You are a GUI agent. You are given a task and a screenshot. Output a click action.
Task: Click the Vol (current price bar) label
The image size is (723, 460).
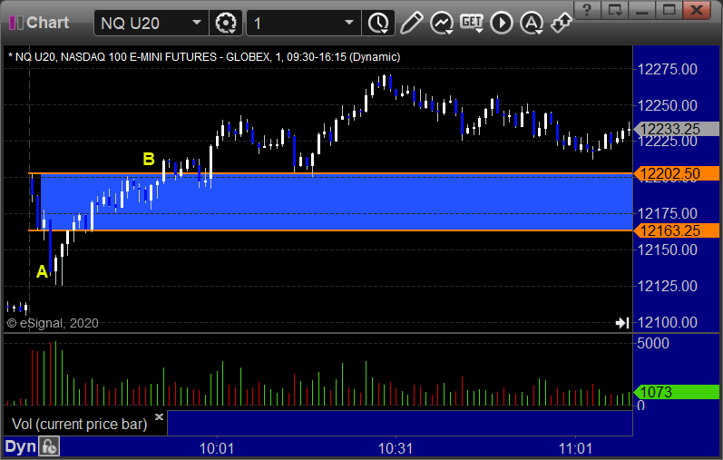click(79, 424)
